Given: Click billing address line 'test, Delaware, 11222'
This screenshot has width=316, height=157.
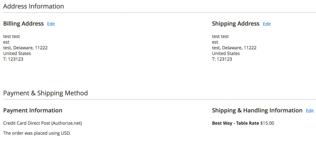Looking at the screenshot, I should 25,48.
